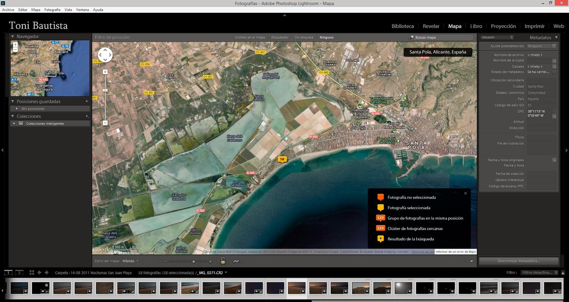Image resolution: width=569 pixels, height=302 pixels.
Task: Switch to the Proyección module
Action: click(x=503, y=26)
